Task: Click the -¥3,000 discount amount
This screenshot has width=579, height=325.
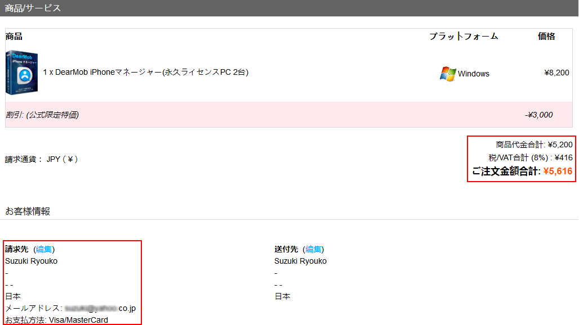Action: [x=538, y=115]
